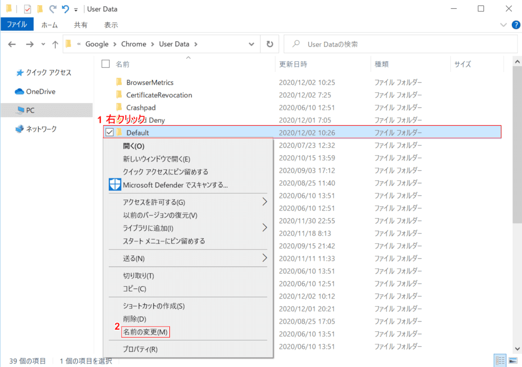Click the New Folder icon in quick access toolbar
This screenshot has height=367, width=522.
click(x=40, y=9)
